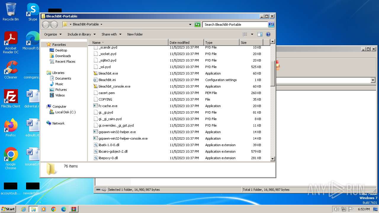This screenshot has height=213, width=379.
Task: Click the WinRAR taskbar icon
Action: click(74, 209)
